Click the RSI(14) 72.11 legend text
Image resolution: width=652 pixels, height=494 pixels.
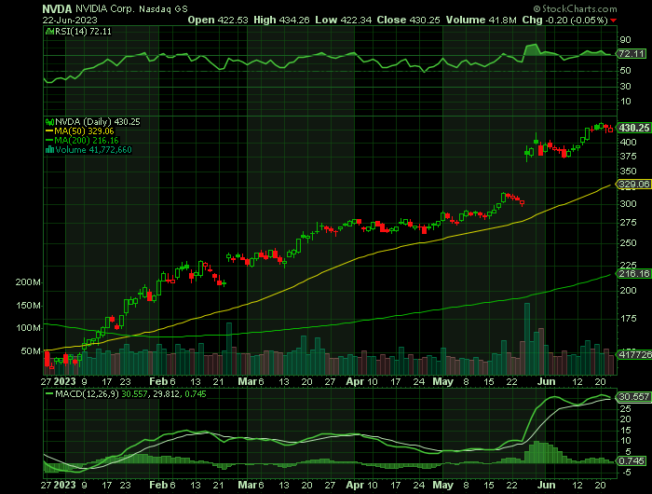(83, 31)
